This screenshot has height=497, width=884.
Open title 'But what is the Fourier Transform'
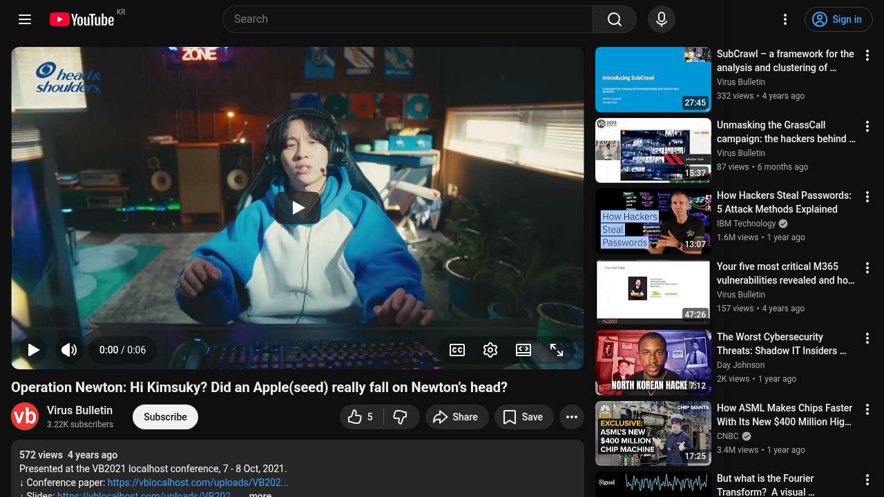pyautogui.click(x=766, y=485)
